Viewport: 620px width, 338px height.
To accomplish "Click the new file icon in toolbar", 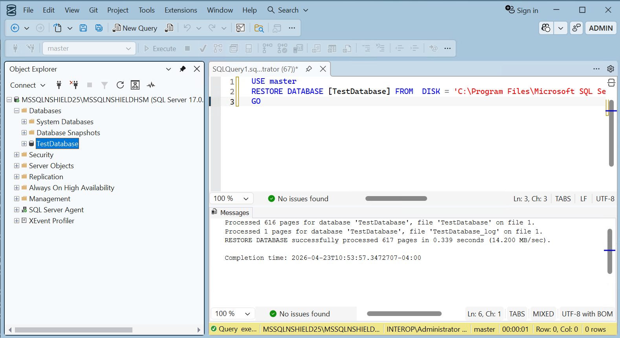I will [x=58, y=28].
